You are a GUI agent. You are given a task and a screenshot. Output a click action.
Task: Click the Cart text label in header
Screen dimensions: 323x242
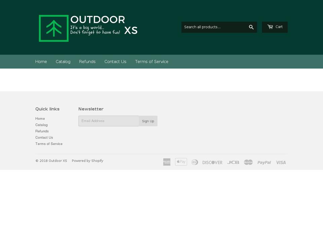coord(279,27)
